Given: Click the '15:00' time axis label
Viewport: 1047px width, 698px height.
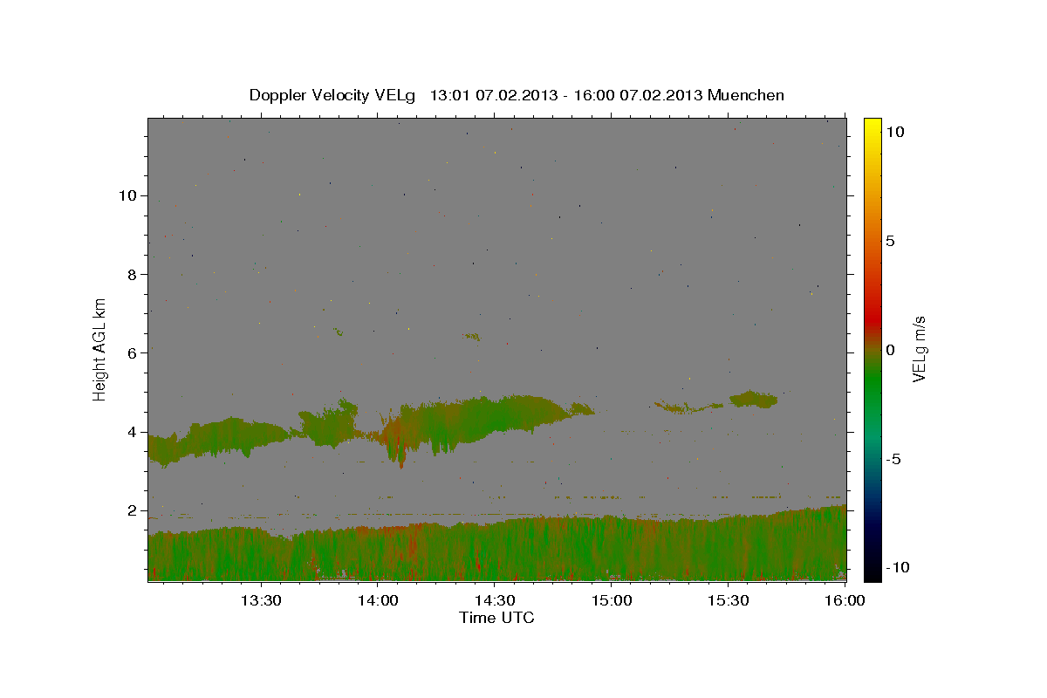Looking at the screenshot, I should coord(611,600).
